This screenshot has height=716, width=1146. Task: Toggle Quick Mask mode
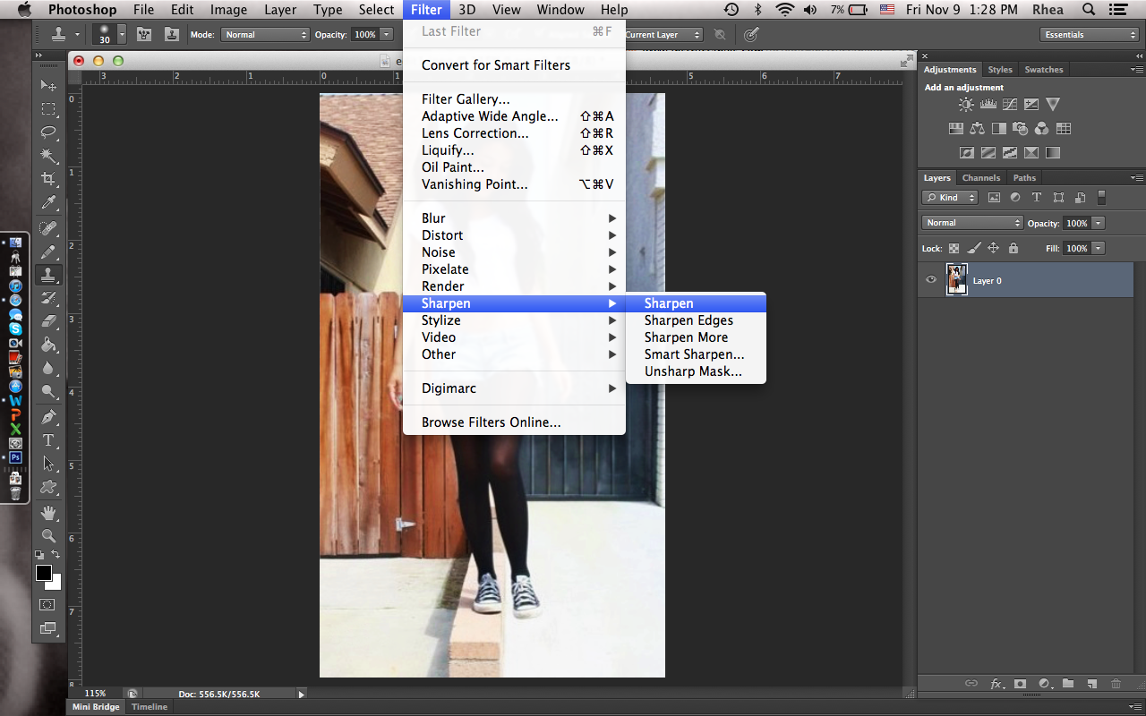pyautogui.click(x=48, y=605)
